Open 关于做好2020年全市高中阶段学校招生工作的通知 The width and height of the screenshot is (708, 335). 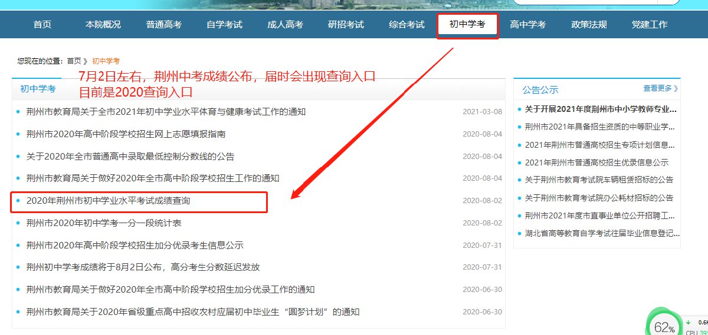point(153,178)
